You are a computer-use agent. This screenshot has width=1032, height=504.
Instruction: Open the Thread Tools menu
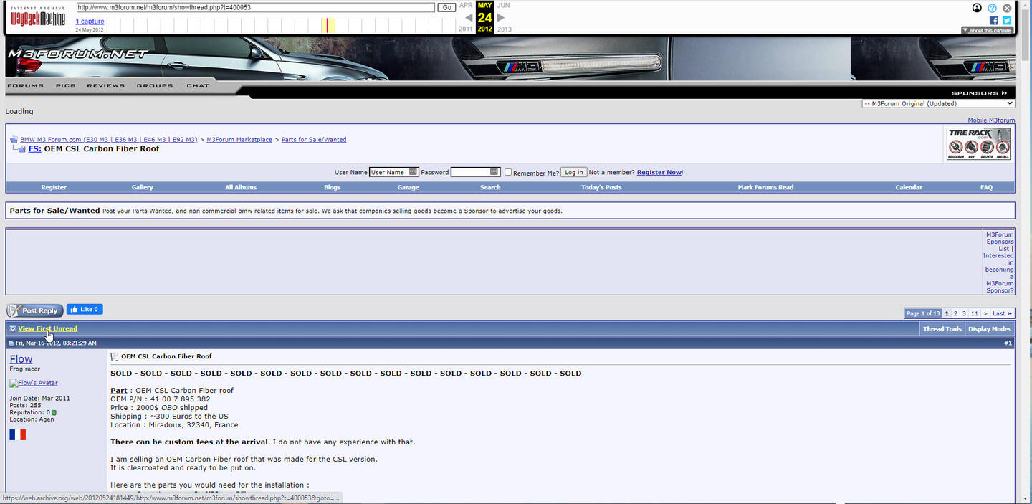pos(942,329)
